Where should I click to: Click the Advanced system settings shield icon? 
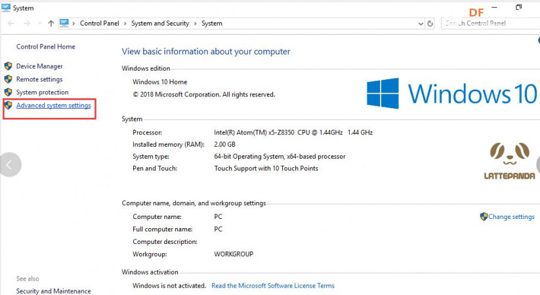pyautogui.click(x=9, y=106)
